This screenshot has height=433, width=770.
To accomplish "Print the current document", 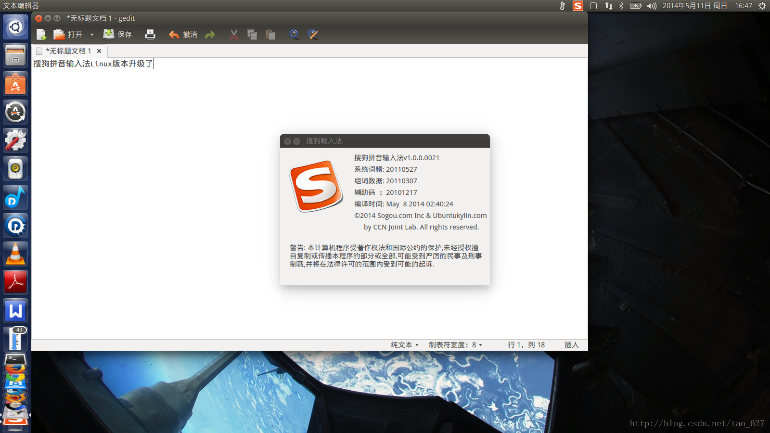I will click(150, 35).
